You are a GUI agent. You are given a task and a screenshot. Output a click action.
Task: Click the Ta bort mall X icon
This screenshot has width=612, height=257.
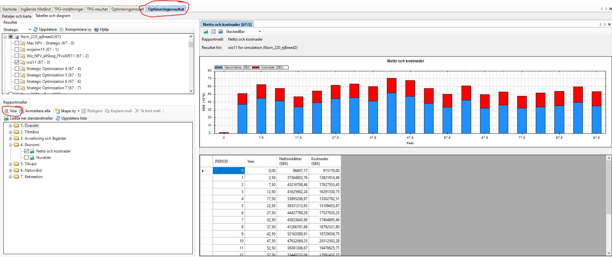[137, 111]
